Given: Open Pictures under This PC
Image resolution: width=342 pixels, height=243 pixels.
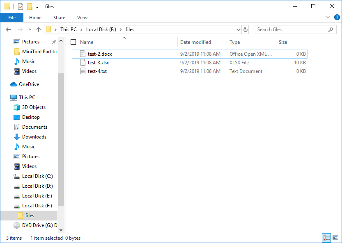Looking at the screenshot, I should pos(26,157).
